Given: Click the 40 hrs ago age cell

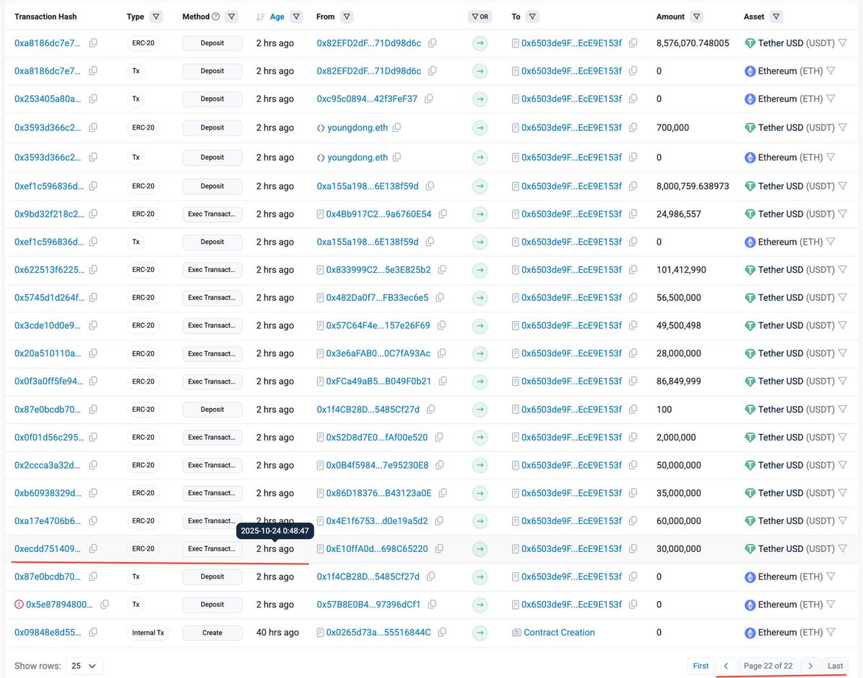Looking at the screenshot, I should (x=278, y=633).
